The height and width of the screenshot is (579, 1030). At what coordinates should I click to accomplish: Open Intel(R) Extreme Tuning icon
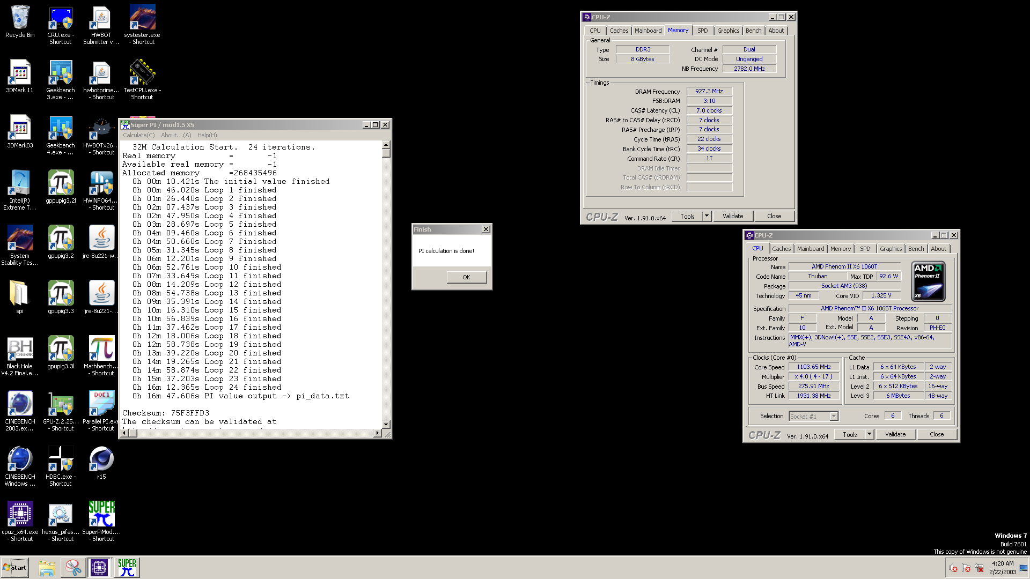click(20, 190)
